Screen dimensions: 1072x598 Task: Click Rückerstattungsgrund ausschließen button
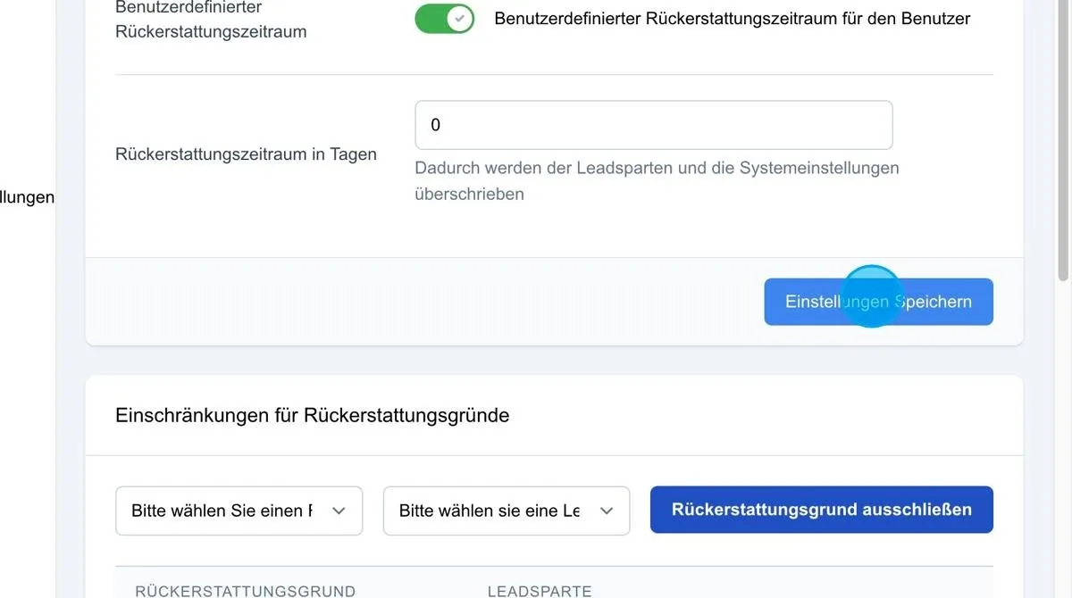(822, 510)
